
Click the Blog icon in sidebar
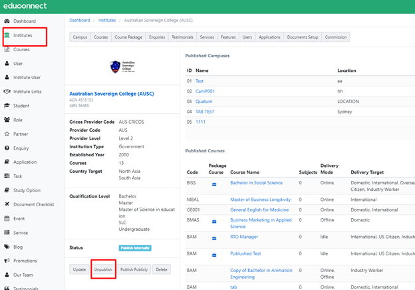(x=7, y=247)
